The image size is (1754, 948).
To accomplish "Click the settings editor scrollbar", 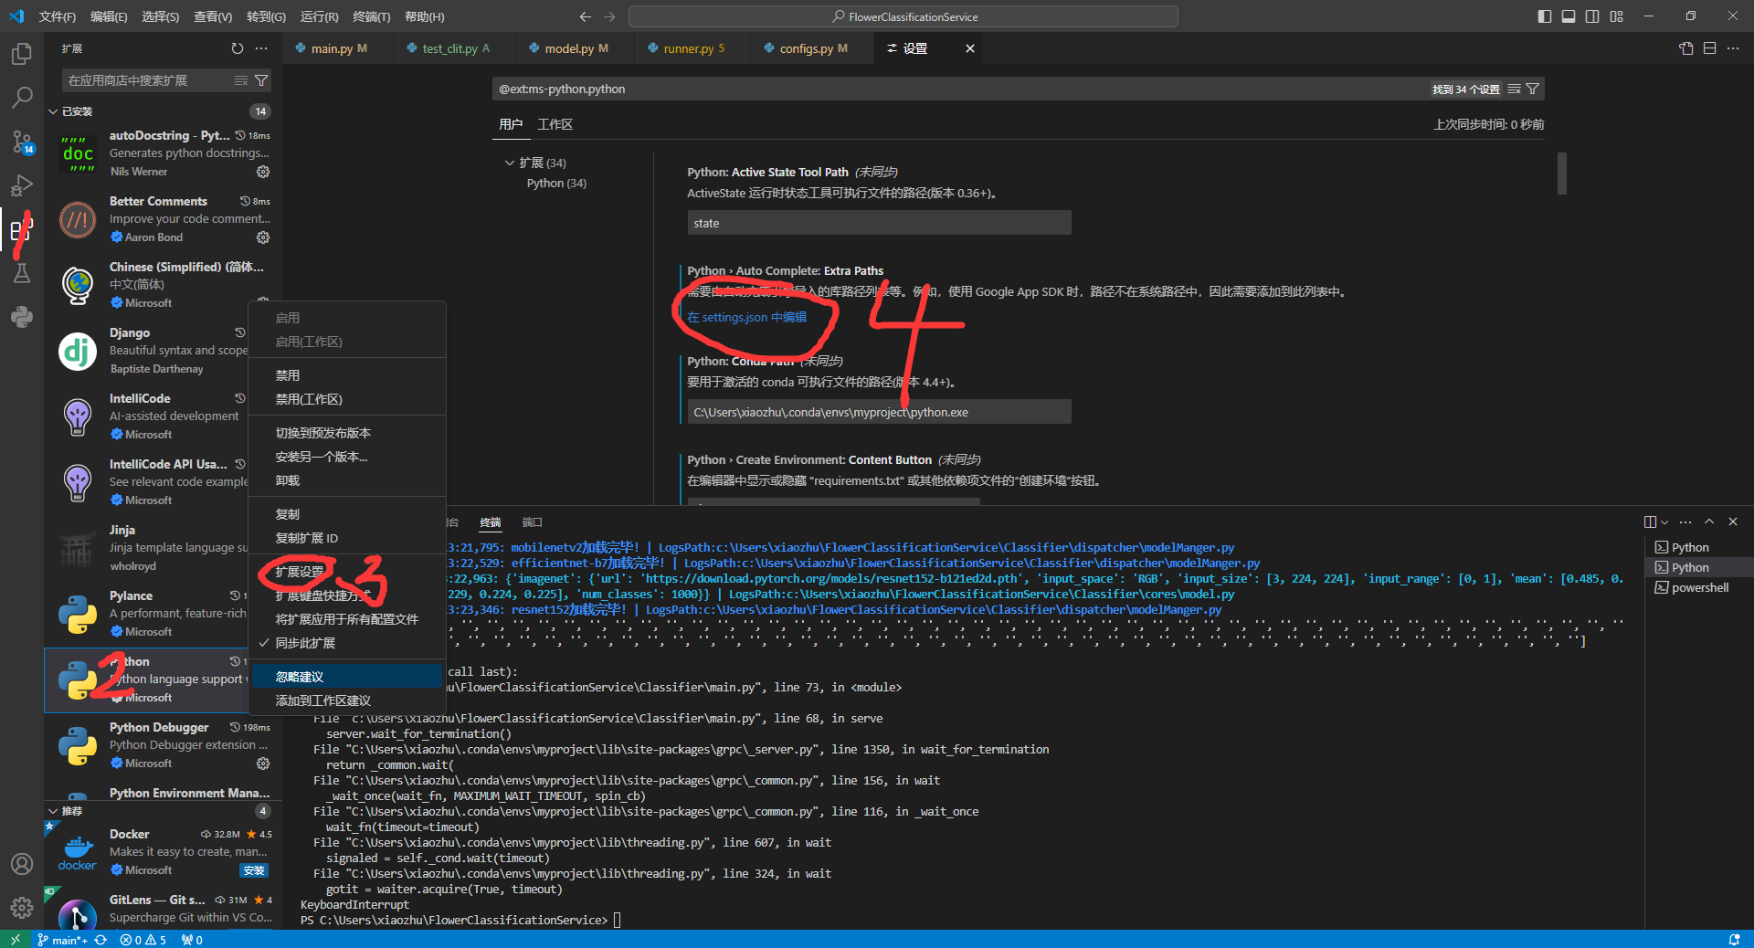I will pyautogui.click(x=1561, y=174).
